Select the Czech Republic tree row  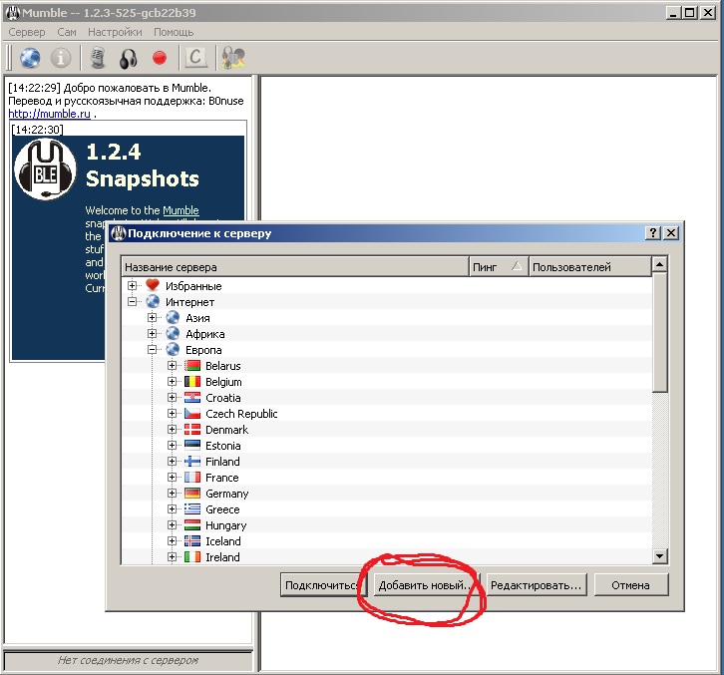(x=387, y=414)
